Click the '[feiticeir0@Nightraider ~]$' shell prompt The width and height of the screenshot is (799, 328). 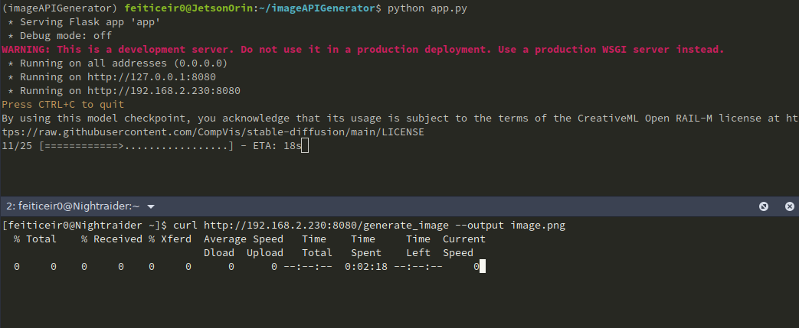(84, 225)
